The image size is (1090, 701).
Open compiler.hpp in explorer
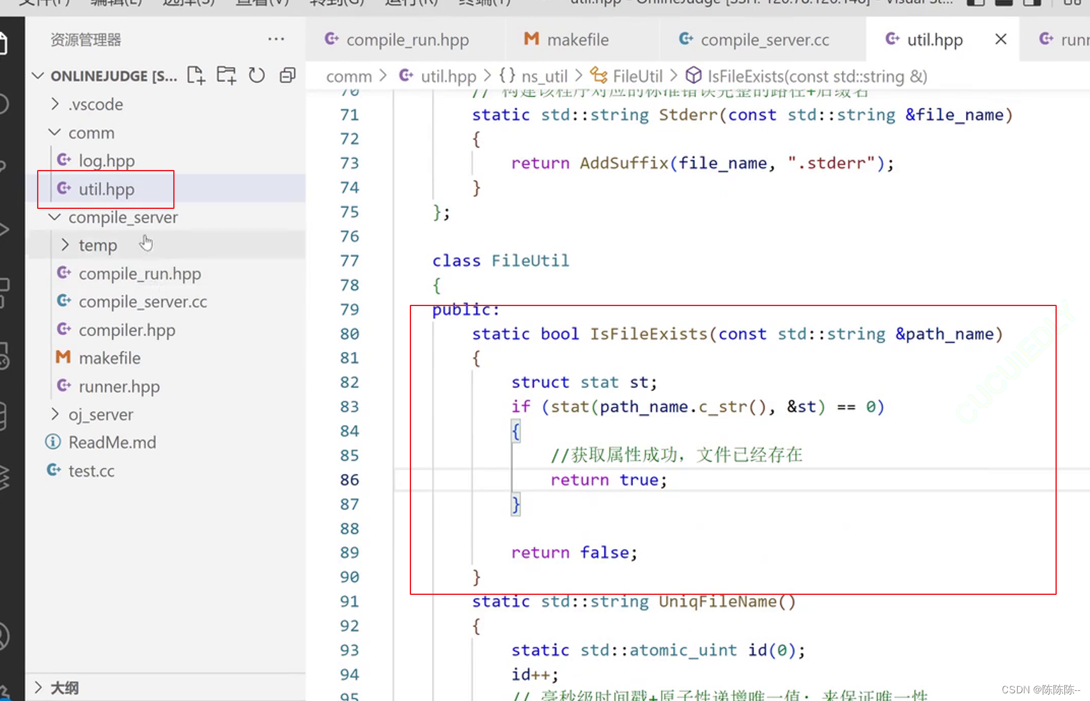(166, 330)
